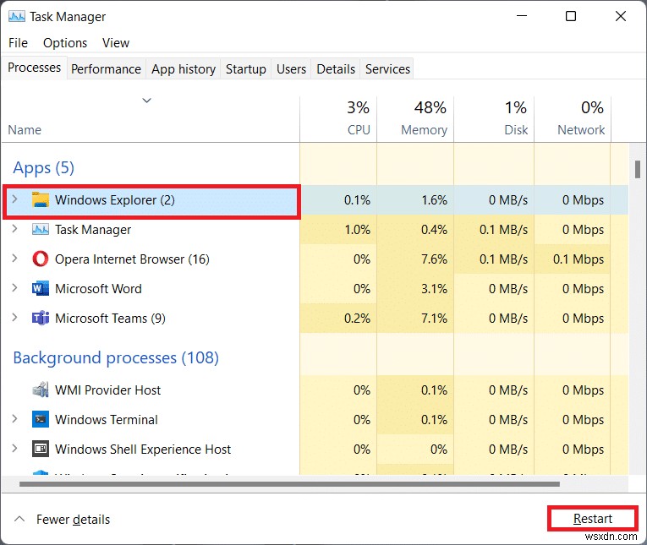The width and height of the screenshot is (647, 545).
Task: Click the Microsoft Word icon
Action: [x=41, y=289]
